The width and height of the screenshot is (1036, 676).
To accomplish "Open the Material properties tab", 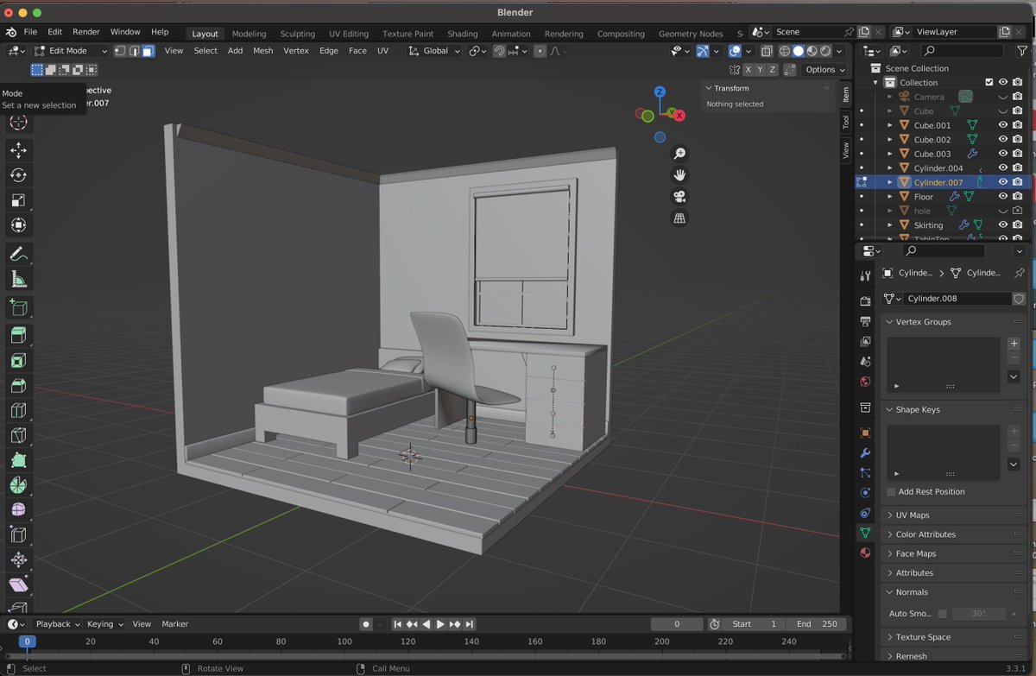I will (865, 553).
